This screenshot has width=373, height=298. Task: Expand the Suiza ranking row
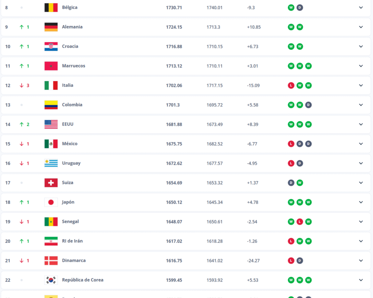(361, 183)
